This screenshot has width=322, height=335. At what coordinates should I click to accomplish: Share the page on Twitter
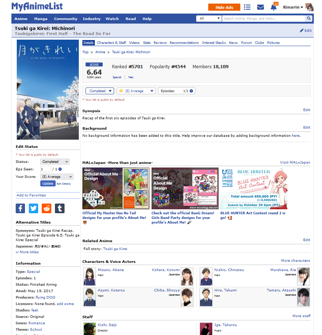[x=34, y=208]
